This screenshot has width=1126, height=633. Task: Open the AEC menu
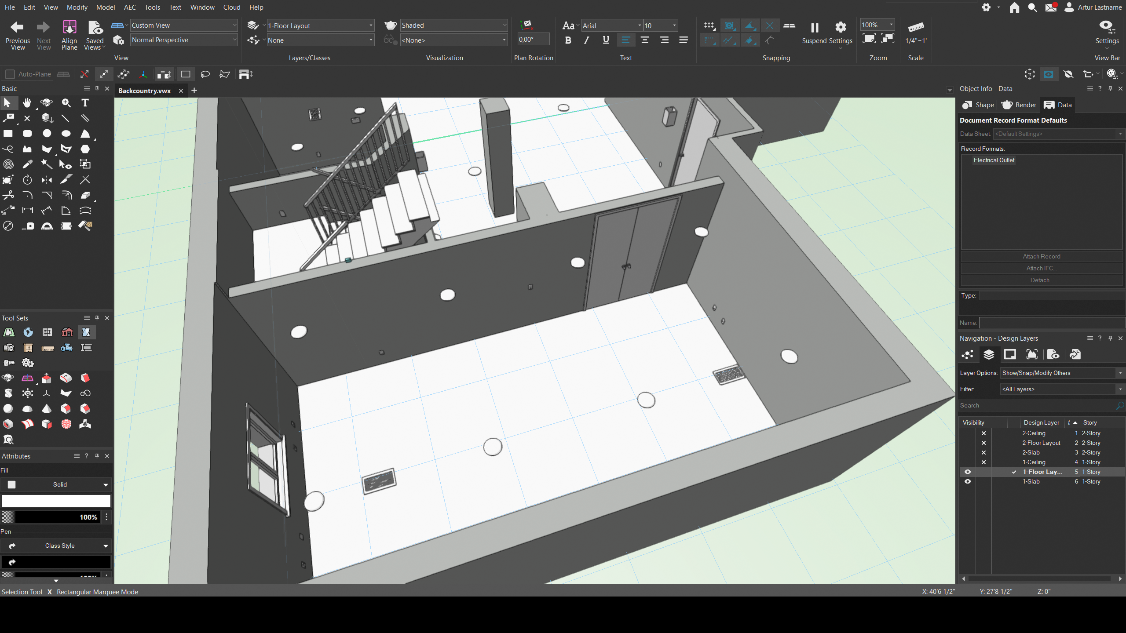coord(130,7)
